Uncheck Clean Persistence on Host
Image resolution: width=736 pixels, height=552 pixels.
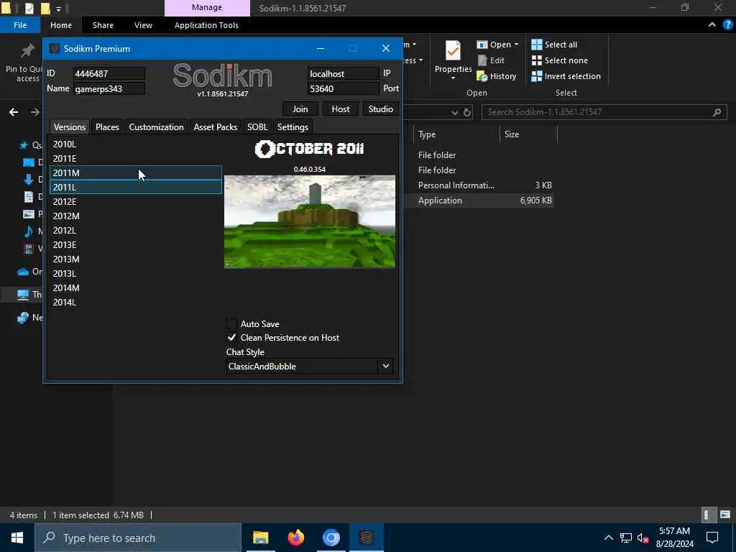tap(231, 338)
